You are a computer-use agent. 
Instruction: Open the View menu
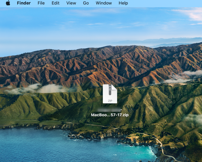pyautogui.click(x=71, y=3)
